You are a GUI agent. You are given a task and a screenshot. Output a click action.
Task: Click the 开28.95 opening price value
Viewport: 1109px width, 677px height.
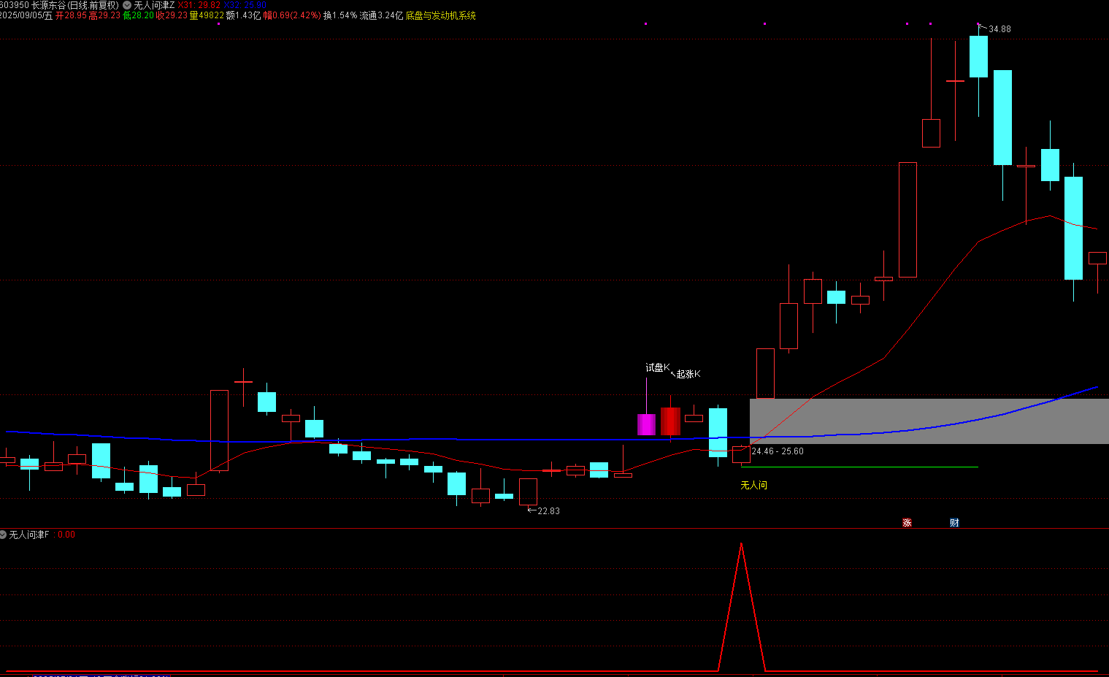71,15
